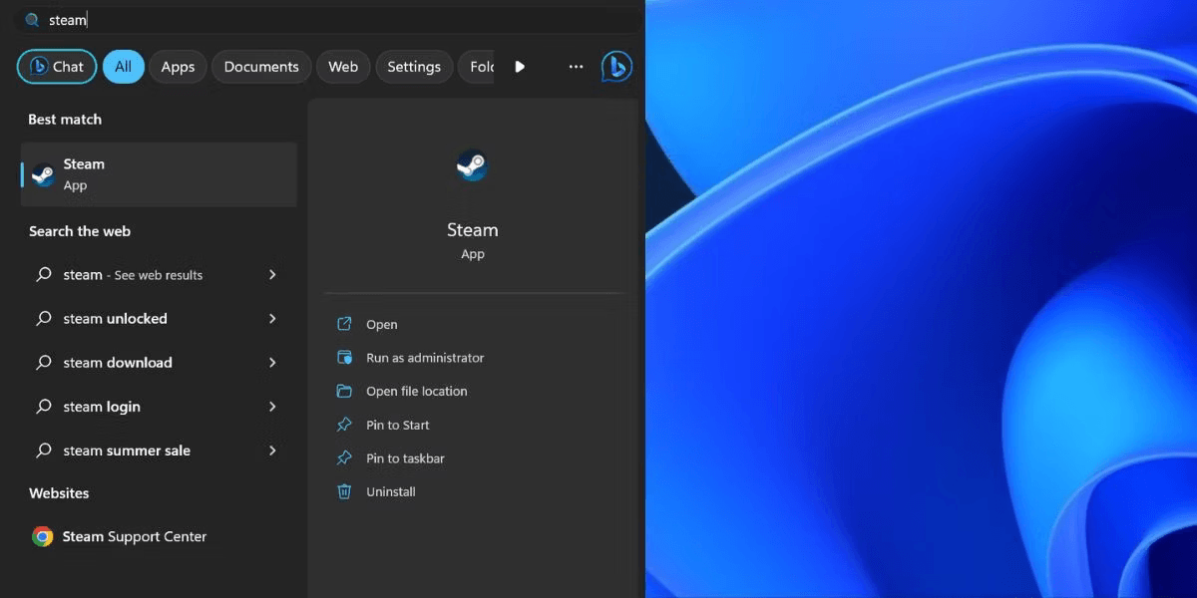1197x598 pixels.
Task: Open the Steam Support Center website
Action: (135, 536)
